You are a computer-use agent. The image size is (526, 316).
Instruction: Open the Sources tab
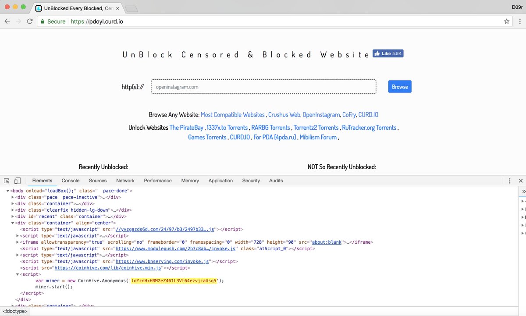[98, 181]
